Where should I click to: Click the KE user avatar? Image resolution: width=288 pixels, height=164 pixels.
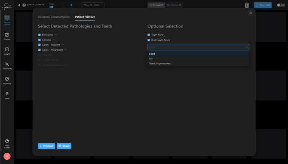coord(7,156)
